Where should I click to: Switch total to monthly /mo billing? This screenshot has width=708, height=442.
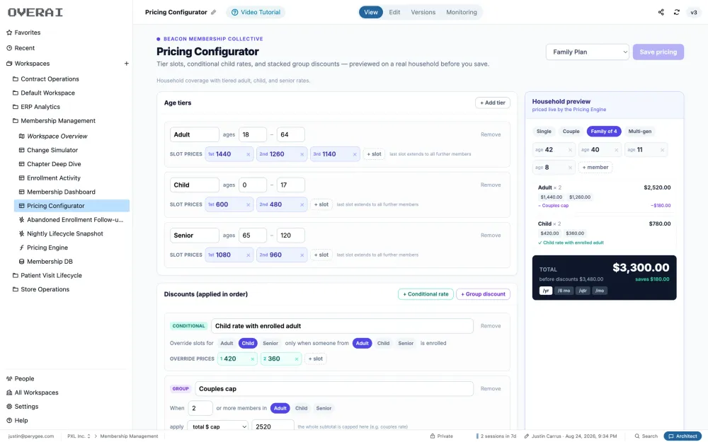600,291
